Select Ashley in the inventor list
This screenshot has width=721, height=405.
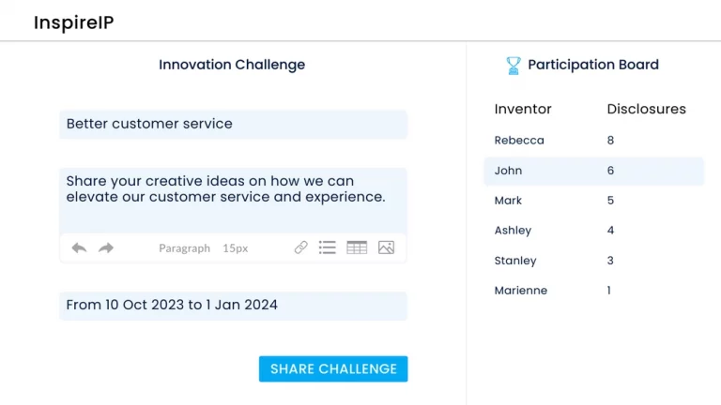pos(513,231)
